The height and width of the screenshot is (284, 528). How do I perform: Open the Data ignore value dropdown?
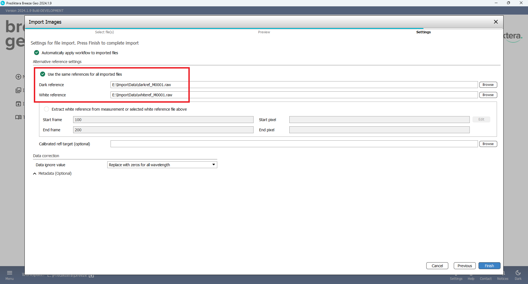(162, 165)
